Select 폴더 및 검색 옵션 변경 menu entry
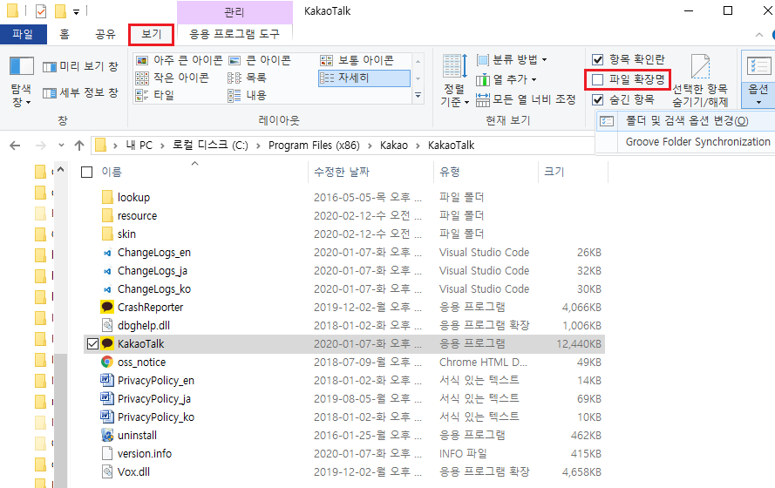Screen dimensions: 775x488 pos(686,121)
